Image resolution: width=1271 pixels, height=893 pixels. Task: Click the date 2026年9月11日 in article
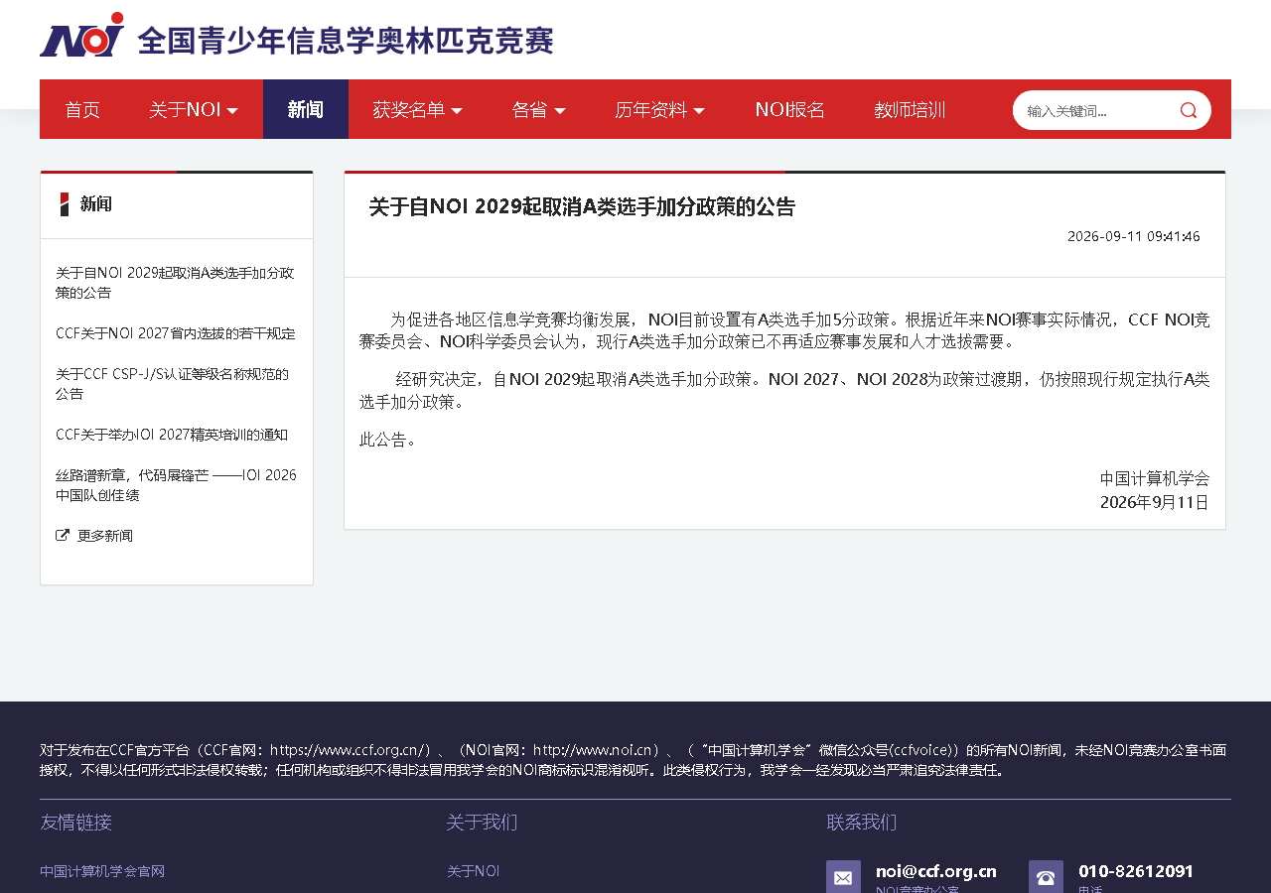(1155, 502)
